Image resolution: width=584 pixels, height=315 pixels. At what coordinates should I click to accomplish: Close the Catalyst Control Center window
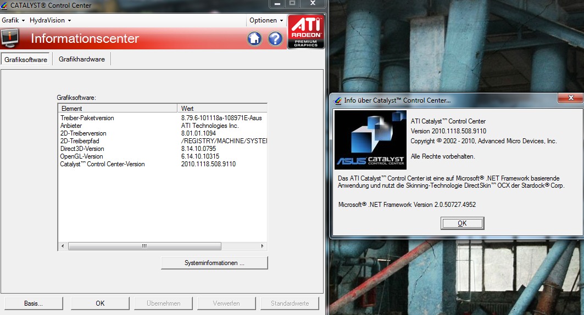tap(313, 3)
